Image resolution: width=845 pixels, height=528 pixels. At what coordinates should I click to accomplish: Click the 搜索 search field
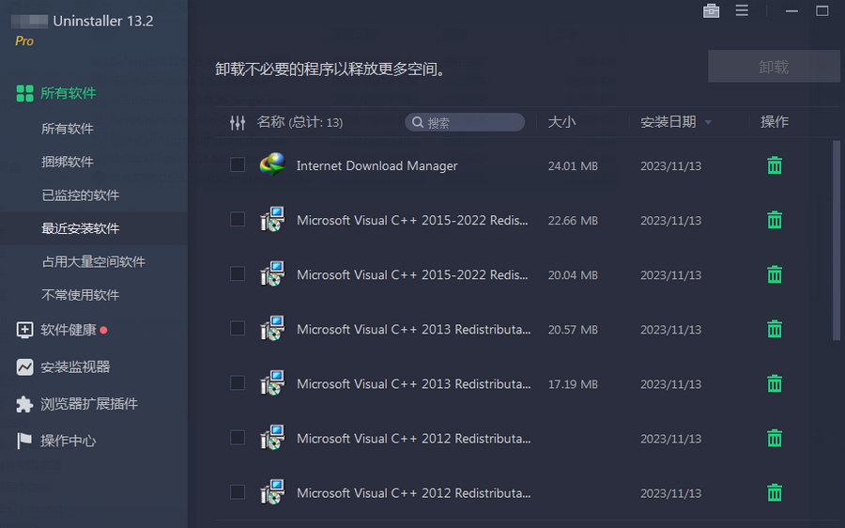[465, 122]
